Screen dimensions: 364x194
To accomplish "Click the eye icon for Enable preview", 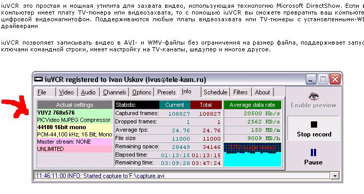I will point(313,96).
